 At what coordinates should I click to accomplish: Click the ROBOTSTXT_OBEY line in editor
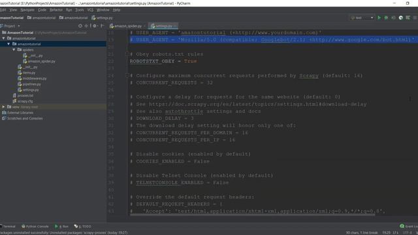[163, 61]
